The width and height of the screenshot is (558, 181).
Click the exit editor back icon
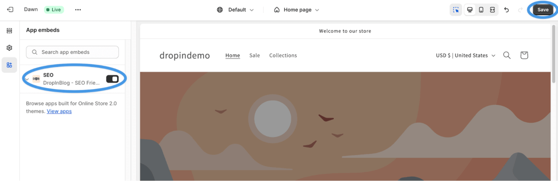pos(10,10)
